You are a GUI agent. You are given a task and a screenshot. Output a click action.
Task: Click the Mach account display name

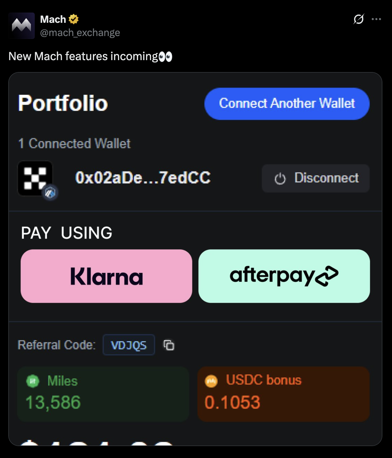click(53, 19)
